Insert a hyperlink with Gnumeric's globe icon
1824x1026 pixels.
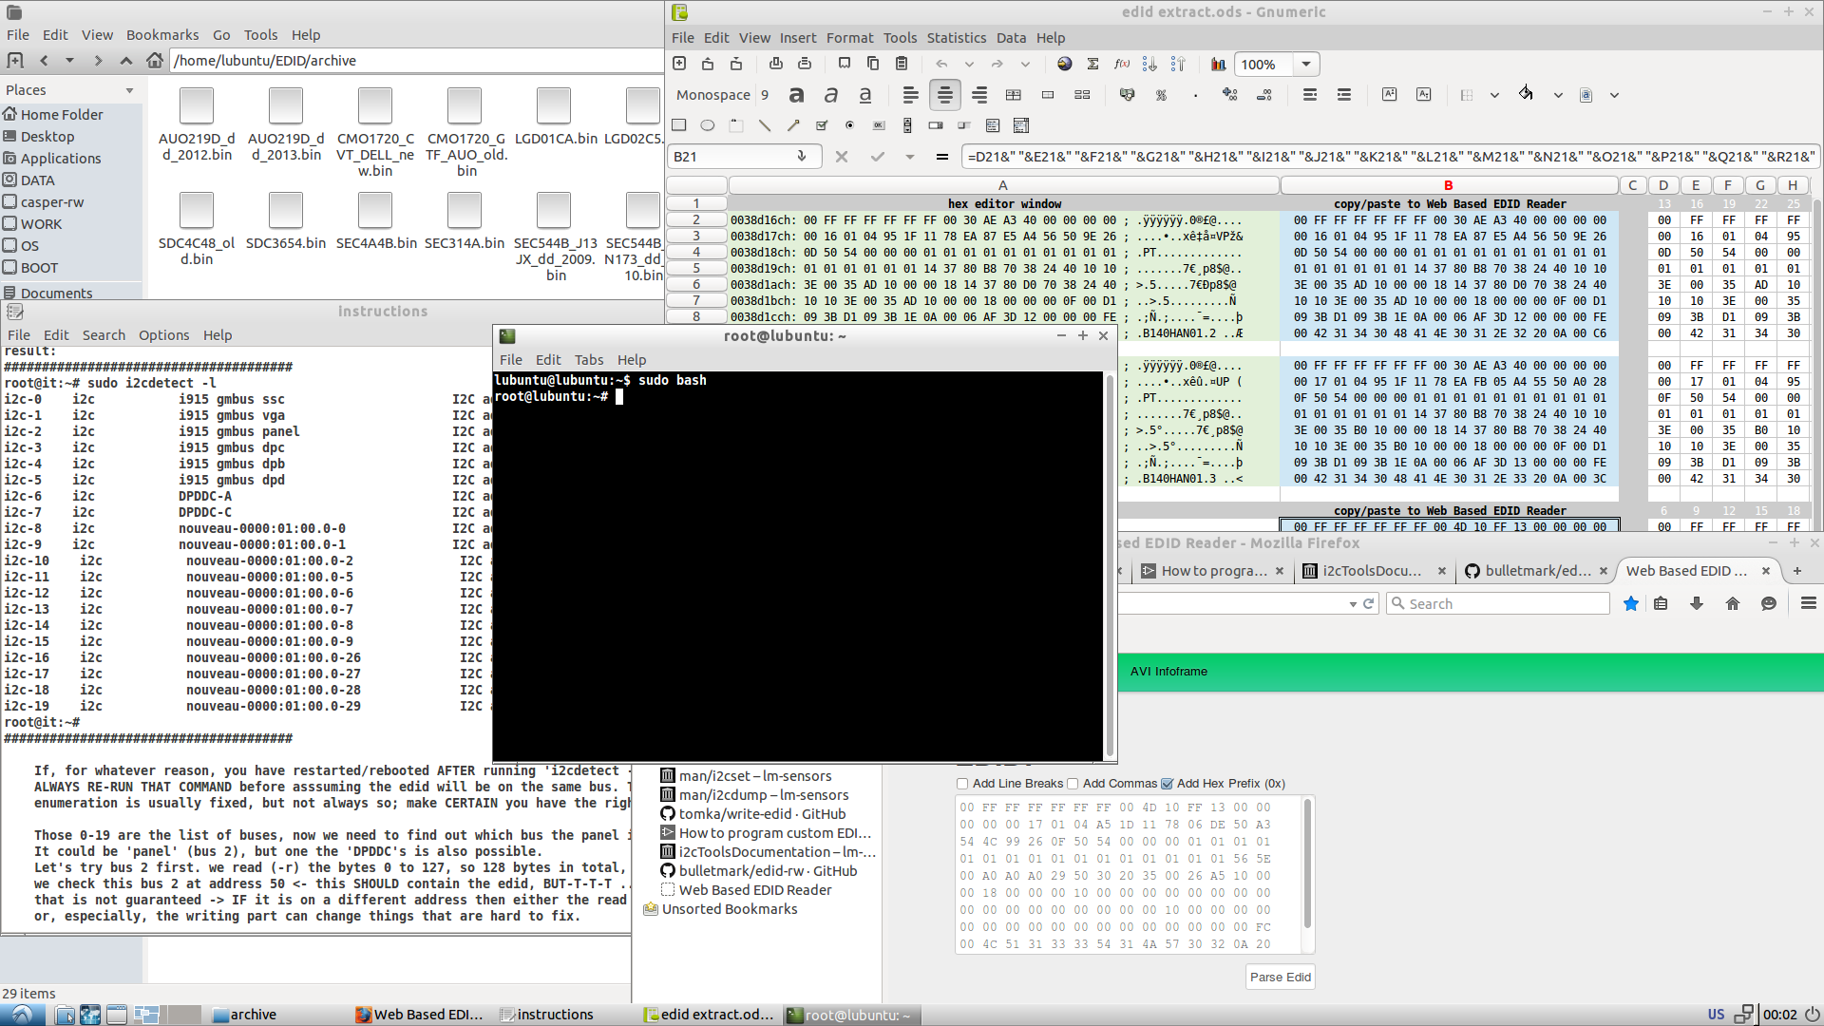[1065, 64]
